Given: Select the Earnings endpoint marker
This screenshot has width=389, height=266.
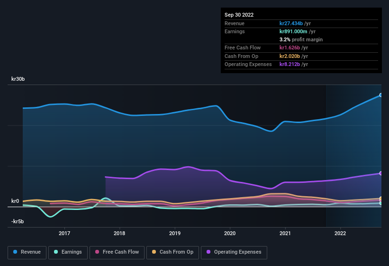Looking at the screenshot, I should (381, 203).
